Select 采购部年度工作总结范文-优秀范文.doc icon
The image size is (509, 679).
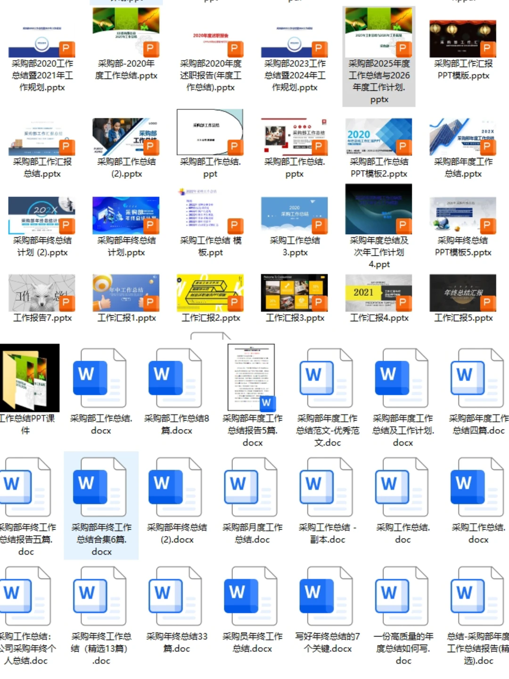(x=327, y=378)
